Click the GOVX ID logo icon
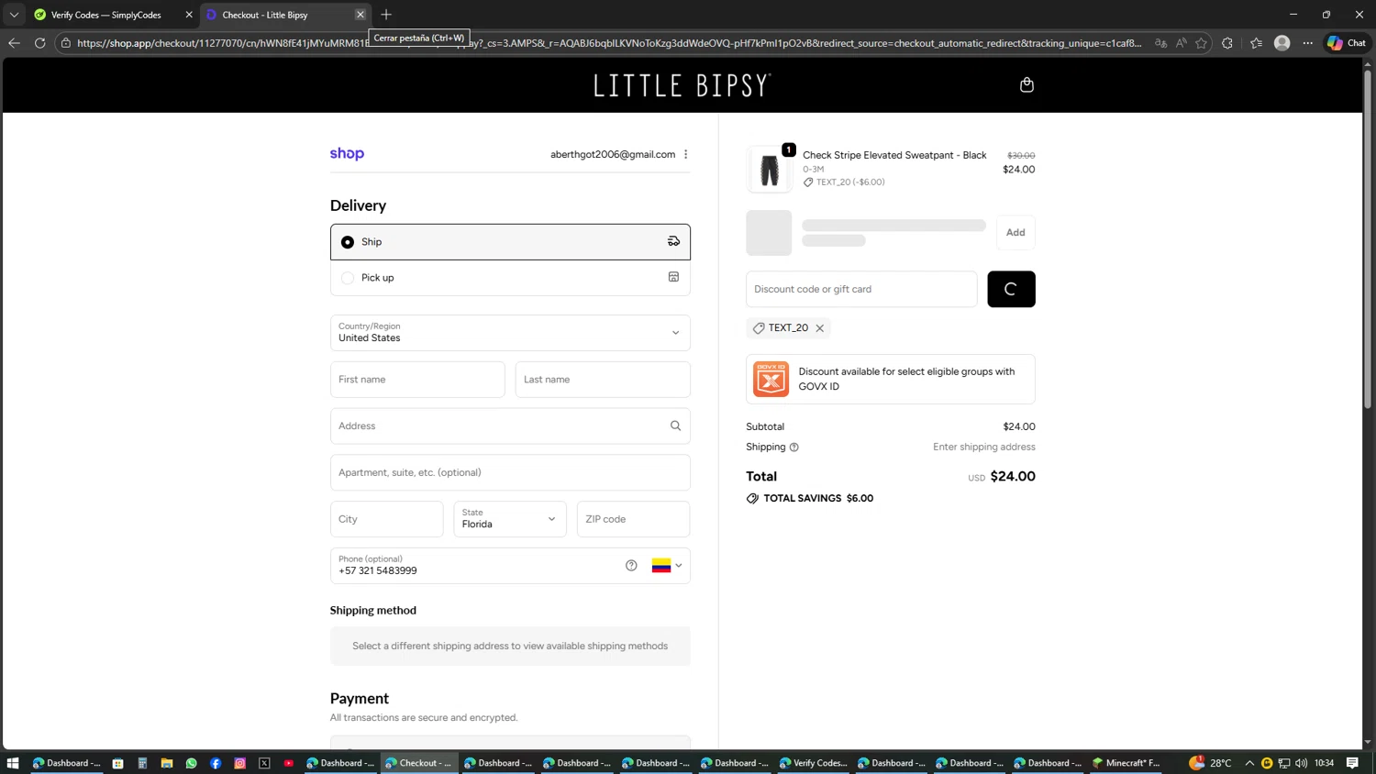Screen dimensions: 1376x774 point(771,379)
